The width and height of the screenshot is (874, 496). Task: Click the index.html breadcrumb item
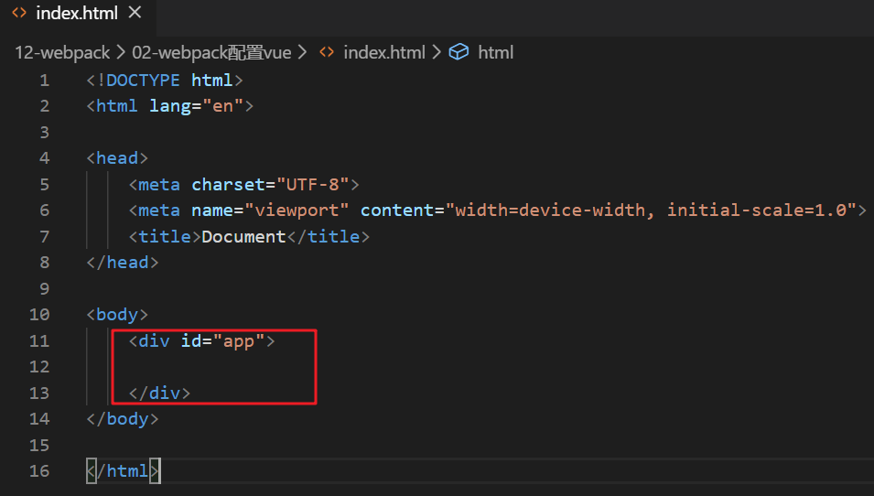point(384,52)
